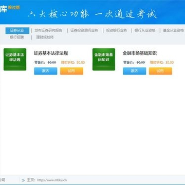
Task: Open the 银行从业资格 tab
Action: coord(145,31)
